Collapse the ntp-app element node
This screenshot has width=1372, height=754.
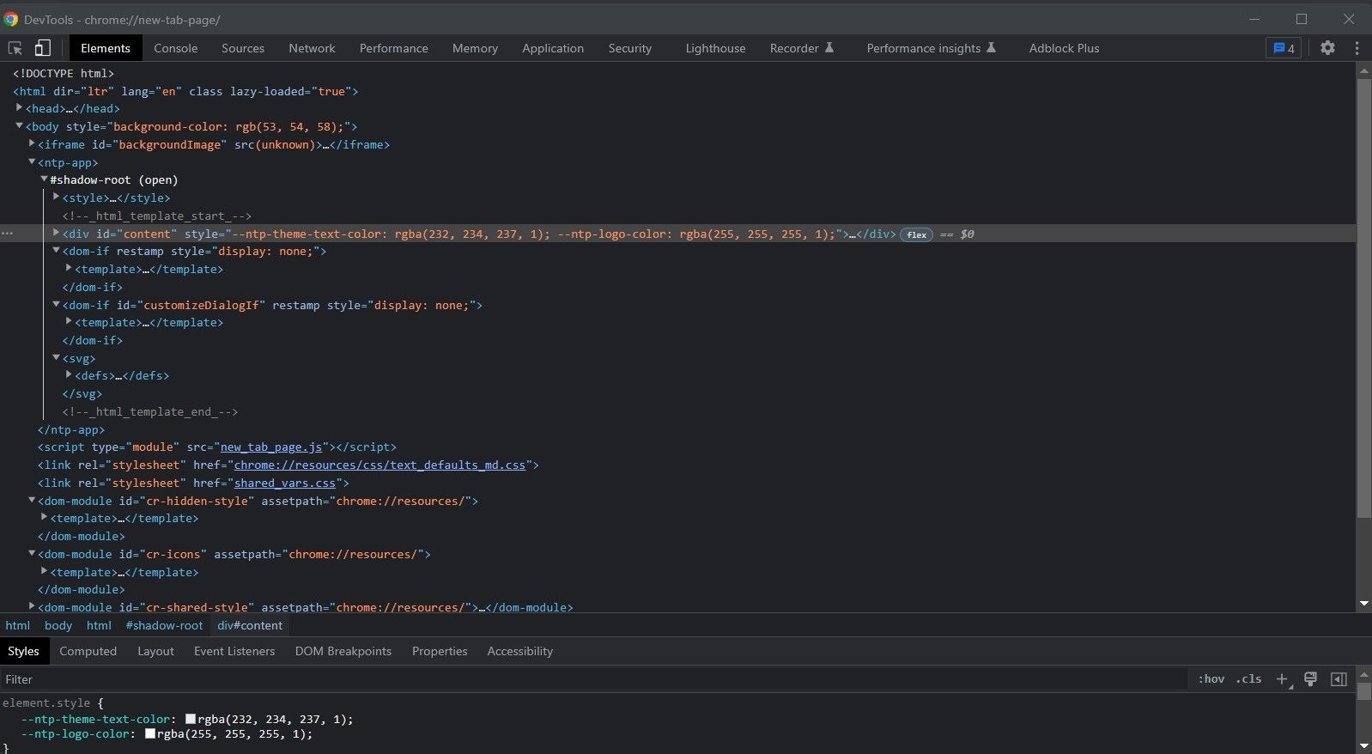[x=32, y=162]
